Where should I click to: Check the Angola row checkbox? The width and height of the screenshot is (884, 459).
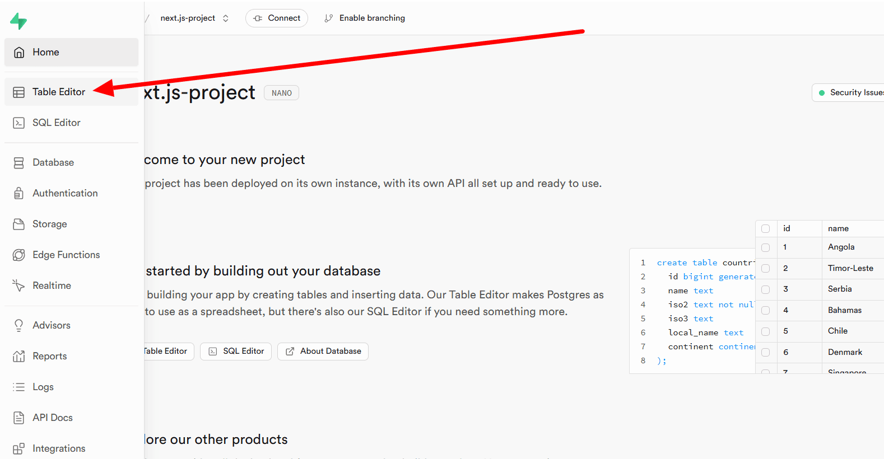point(766,247)
